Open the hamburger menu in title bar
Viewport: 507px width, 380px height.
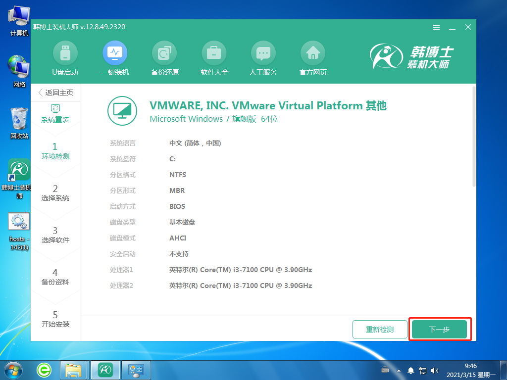pyautogui.click(x=436, y=28)
